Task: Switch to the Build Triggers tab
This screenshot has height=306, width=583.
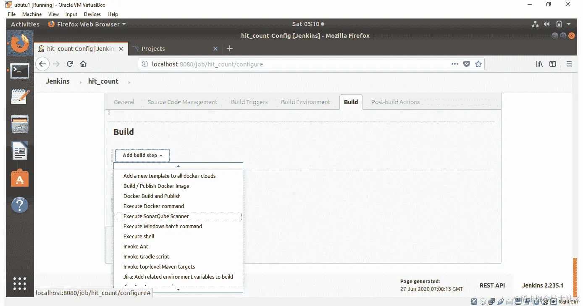Action: tap(249, 102)
